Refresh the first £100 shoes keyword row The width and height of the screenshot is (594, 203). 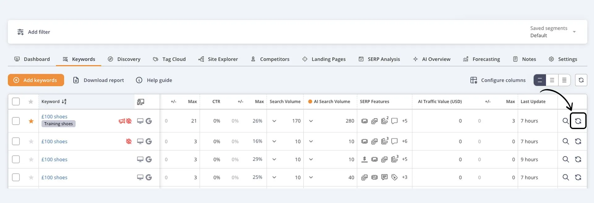[578, 121]
